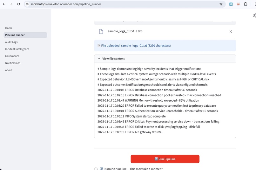Click the 8.3KB file size label
Viewport: 256px width, 170px height.
[x=139, y=31]
